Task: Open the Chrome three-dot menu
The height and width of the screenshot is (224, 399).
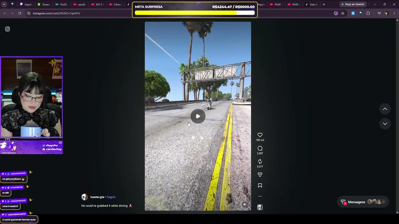Action: click(394, 13)
